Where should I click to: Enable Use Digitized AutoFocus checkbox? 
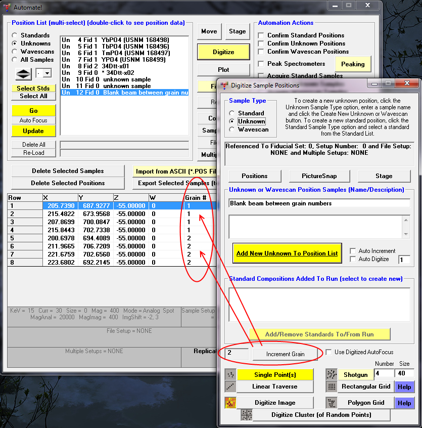tap(329, 352)
